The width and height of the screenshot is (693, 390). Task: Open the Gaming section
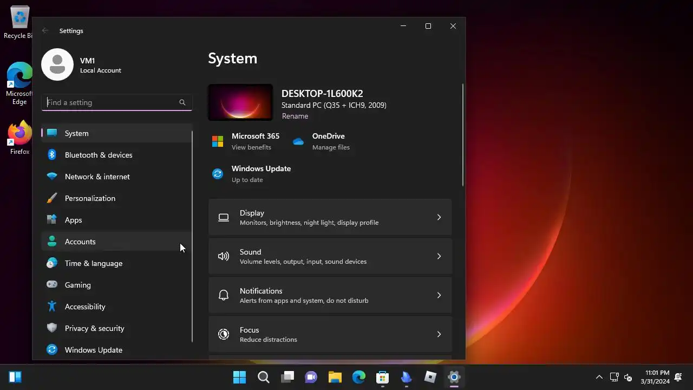pos(116,285)
